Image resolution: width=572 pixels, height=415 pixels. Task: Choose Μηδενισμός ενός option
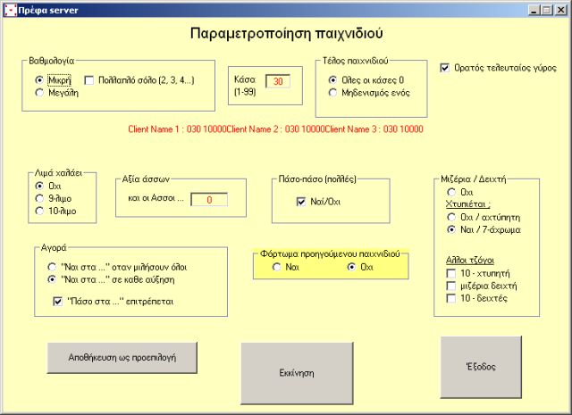pos(332,93)
